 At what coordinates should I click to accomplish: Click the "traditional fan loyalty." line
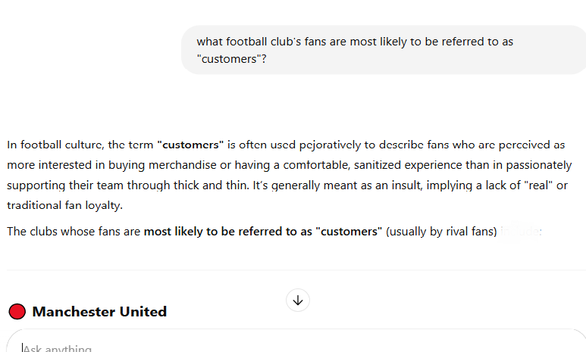64,205
